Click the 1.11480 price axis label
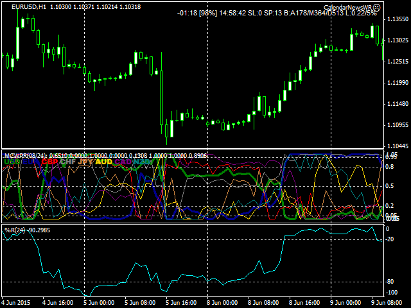Viewport: 411px width, 308px height. pos(398,104)
